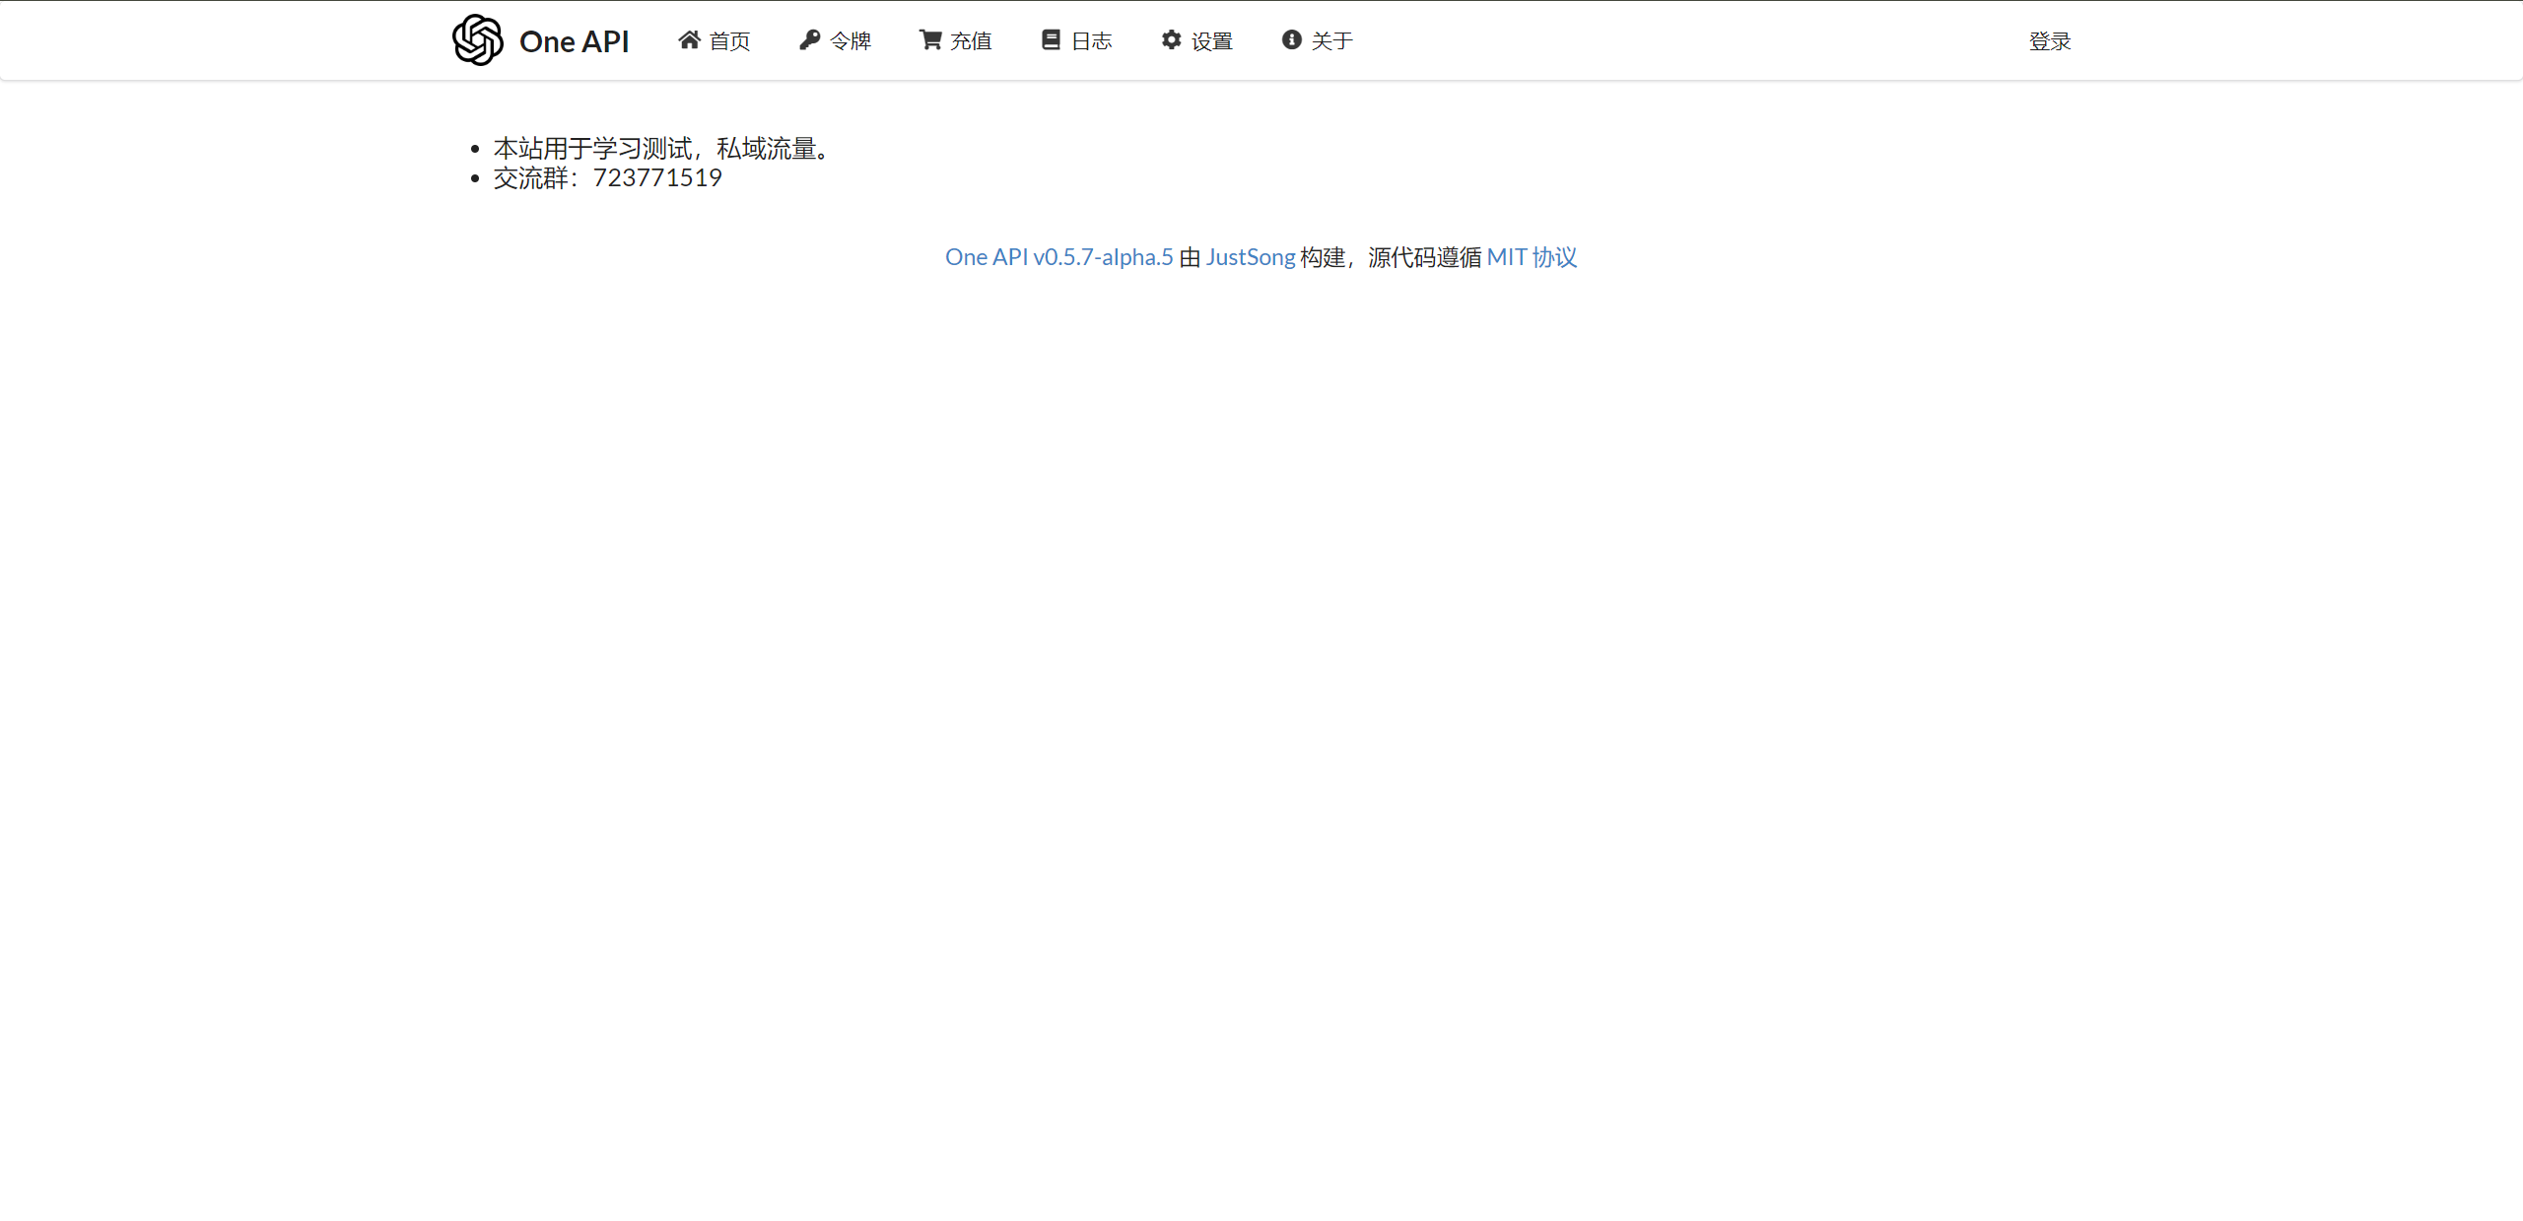Open the 充值 menu item

pos(971,40)
